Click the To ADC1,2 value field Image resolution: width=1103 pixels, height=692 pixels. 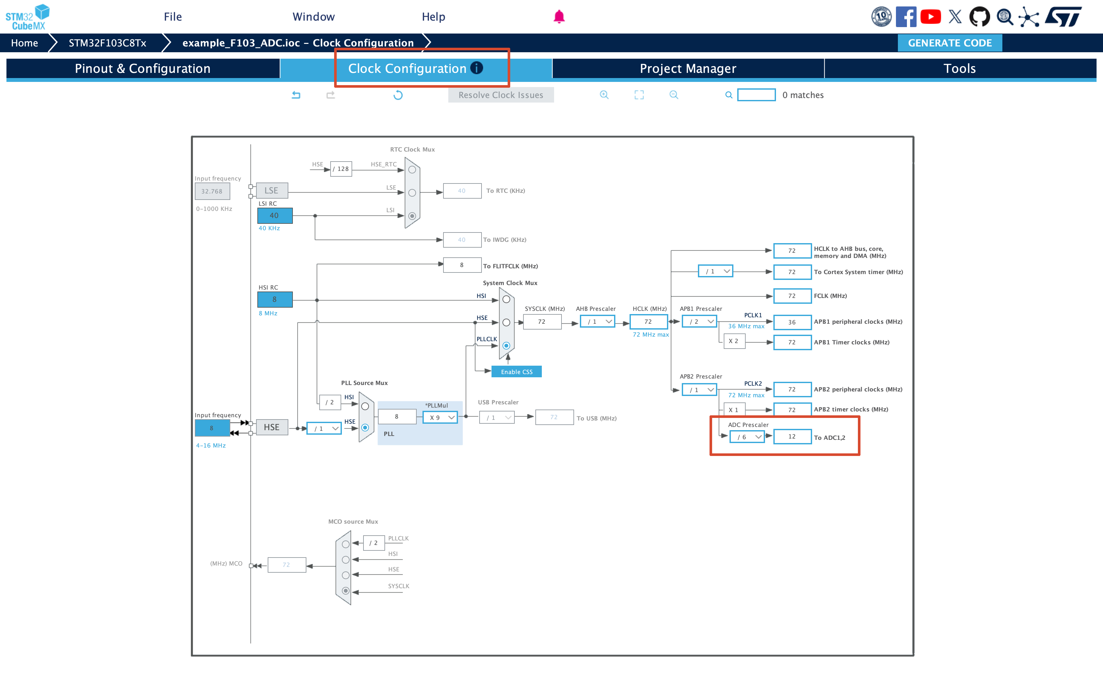792,437
